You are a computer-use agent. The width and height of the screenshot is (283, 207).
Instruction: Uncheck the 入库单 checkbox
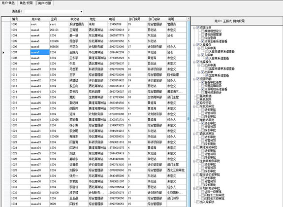202,55
